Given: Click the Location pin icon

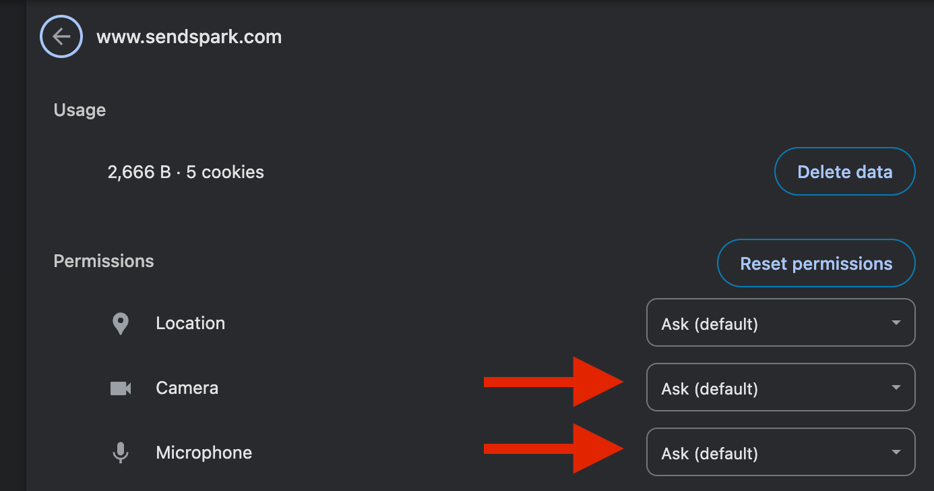Looking at the screenshot, I should [x=120, y=324].
